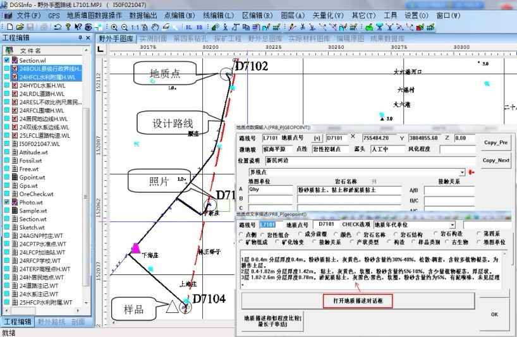Click the Copy_Pre button
Image resolution: width=517 pixels, height=337 pixels.
[x=496, y=142]
